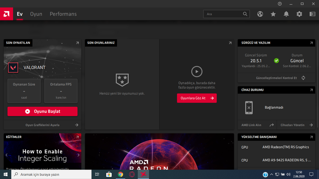Click the green up-to-date check icon
The image size is (319, 179).
pos(276,61)
